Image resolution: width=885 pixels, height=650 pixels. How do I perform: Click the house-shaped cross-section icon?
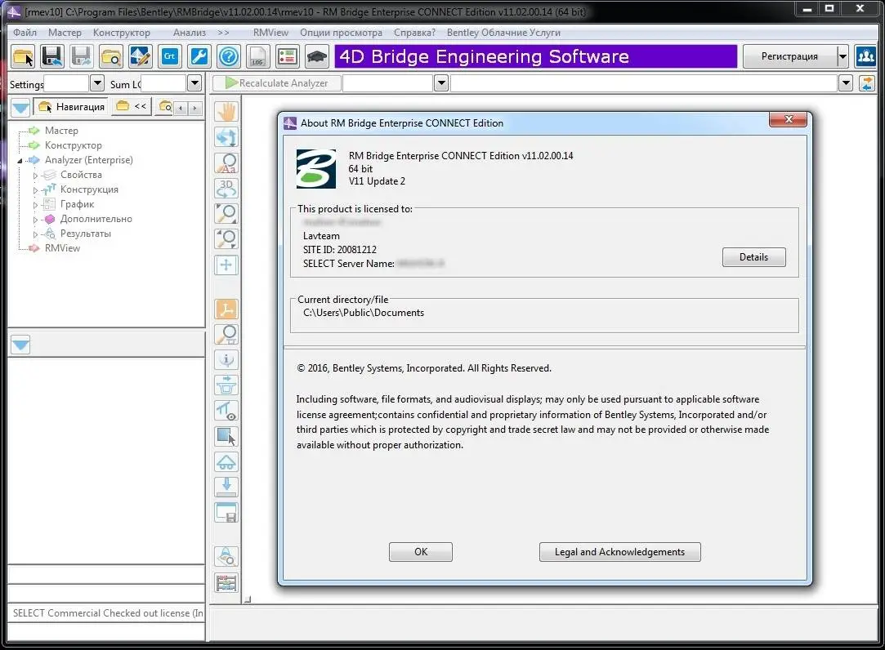226,462
